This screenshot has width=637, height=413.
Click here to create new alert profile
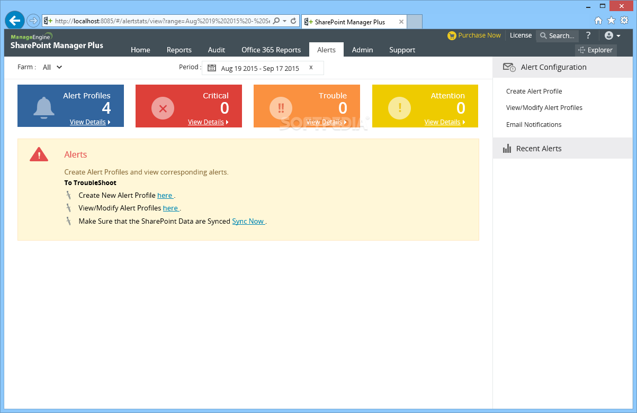click(x=165, y=196)
